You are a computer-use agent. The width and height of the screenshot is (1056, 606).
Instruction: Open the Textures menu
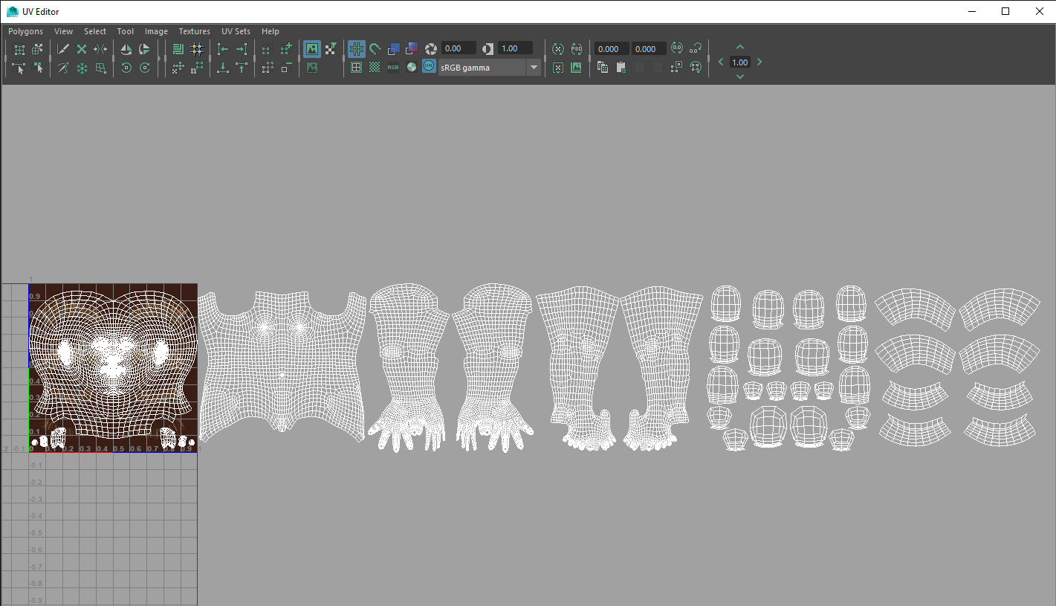(x=195, y=31)
